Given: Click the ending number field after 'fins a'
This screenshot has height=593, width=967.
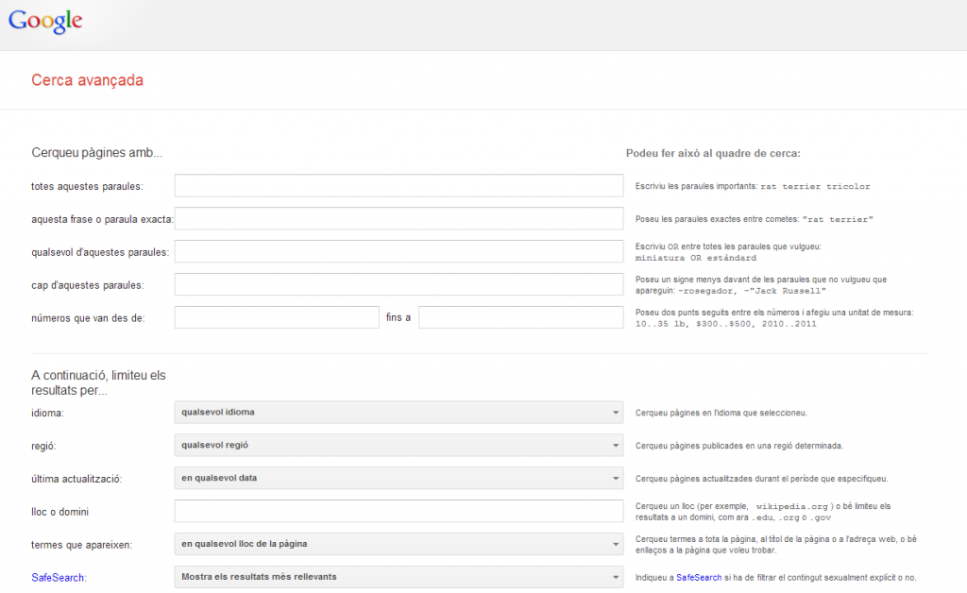Looking at the screenshot, I should (520, 317).
